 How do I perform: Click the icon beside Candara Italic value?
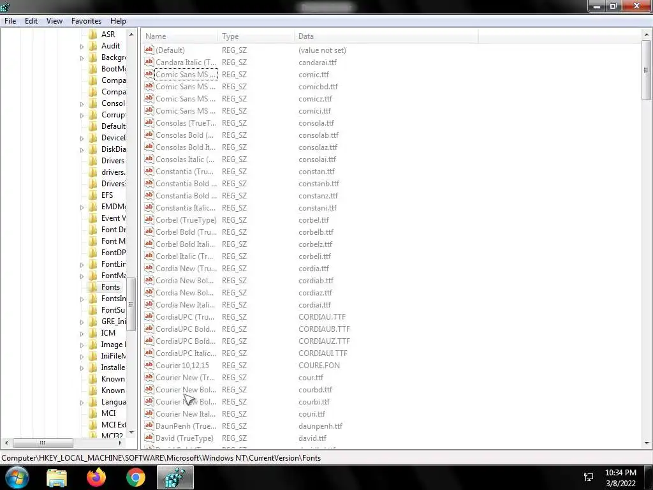(x=149, y=62)
